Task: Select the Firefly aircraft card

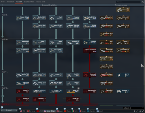Action: 56,18
